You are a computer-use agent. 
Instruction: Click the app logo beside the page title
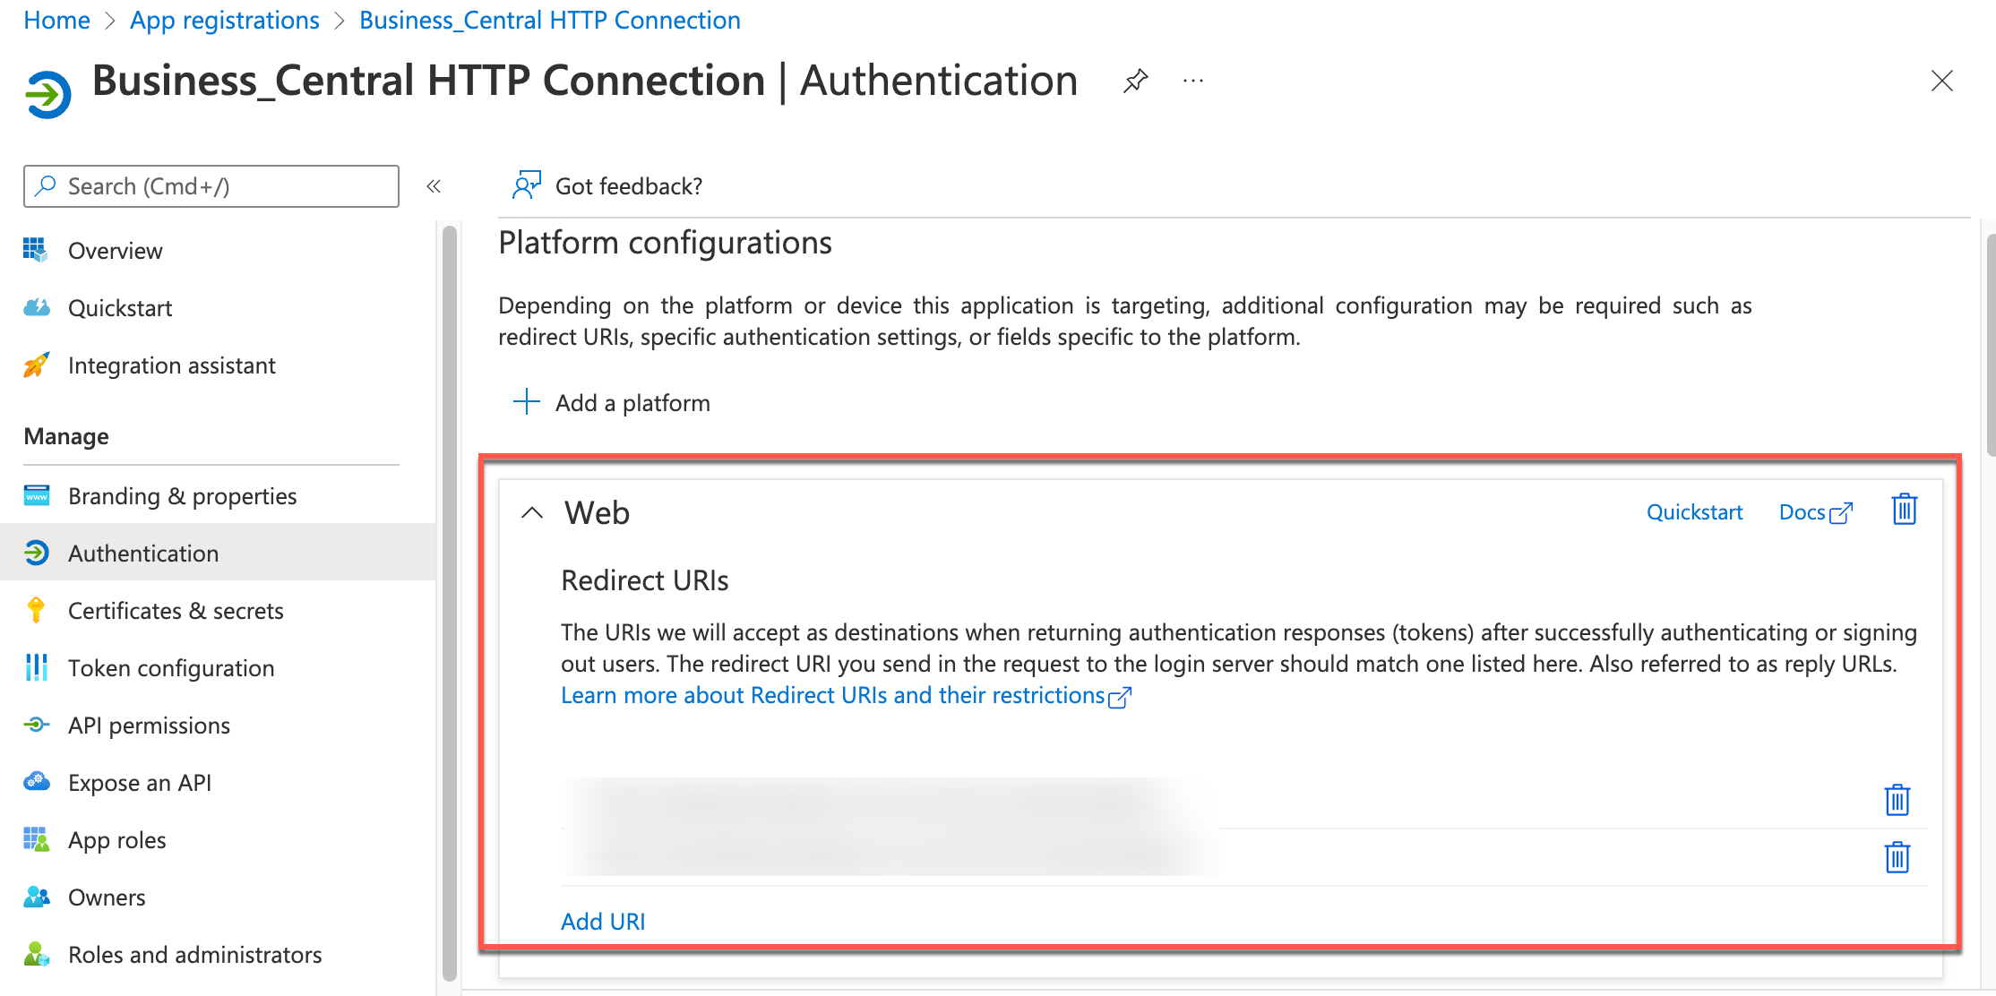(x=47, y=94)
